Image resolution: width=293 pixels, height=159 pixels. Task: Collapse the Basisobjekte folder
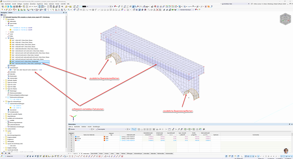pos(4,19)
